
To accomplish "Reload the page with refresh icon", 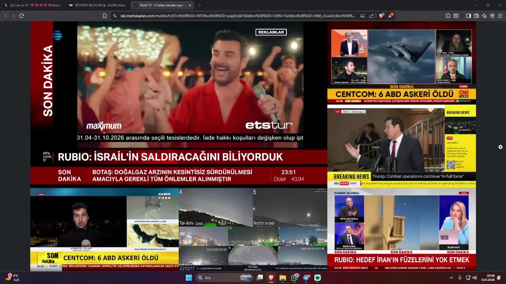I will pyautogui.click(x=21, y=16).
